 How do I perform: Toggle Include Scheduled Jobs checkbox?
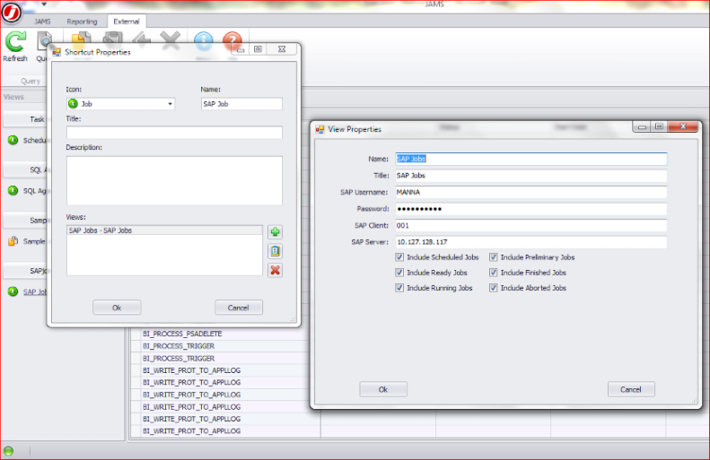click(x=399, y=257)
